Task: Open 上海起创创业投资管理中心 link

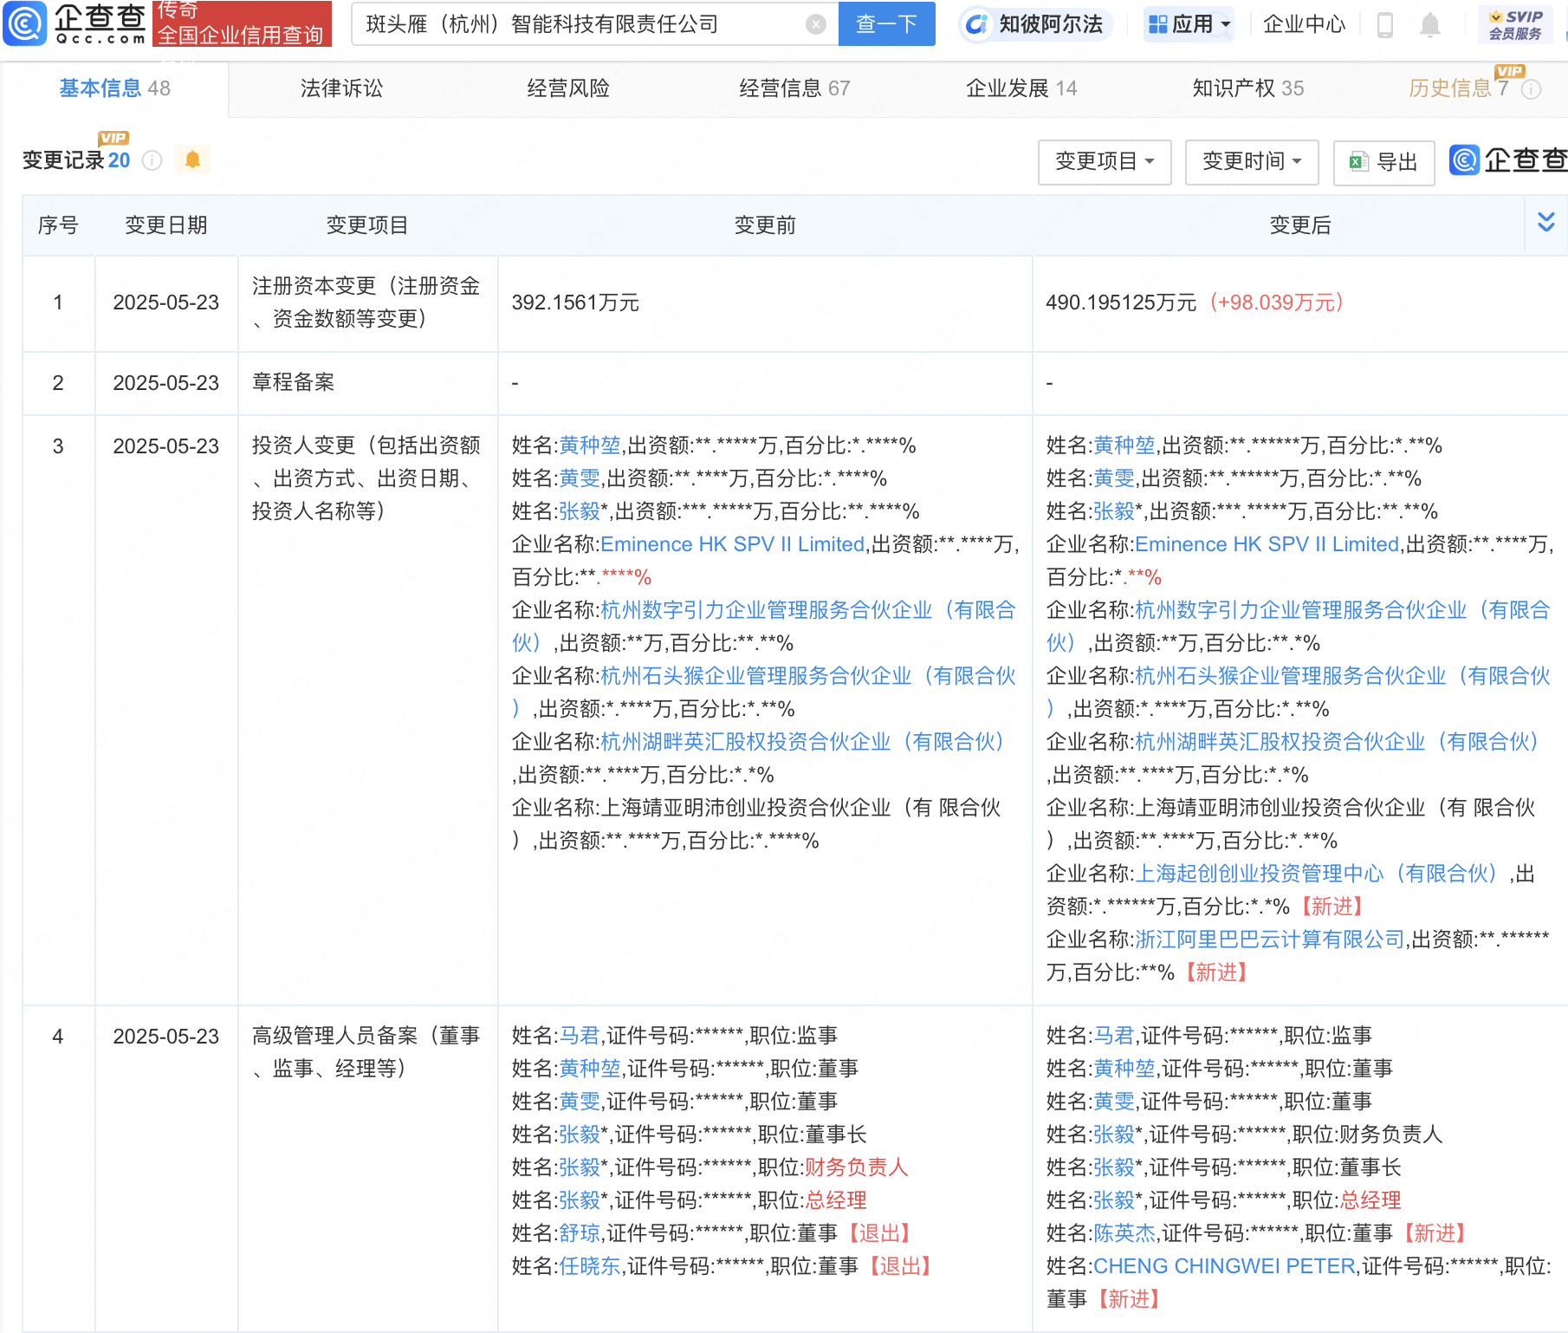Action: click(x=1316, y=874)
